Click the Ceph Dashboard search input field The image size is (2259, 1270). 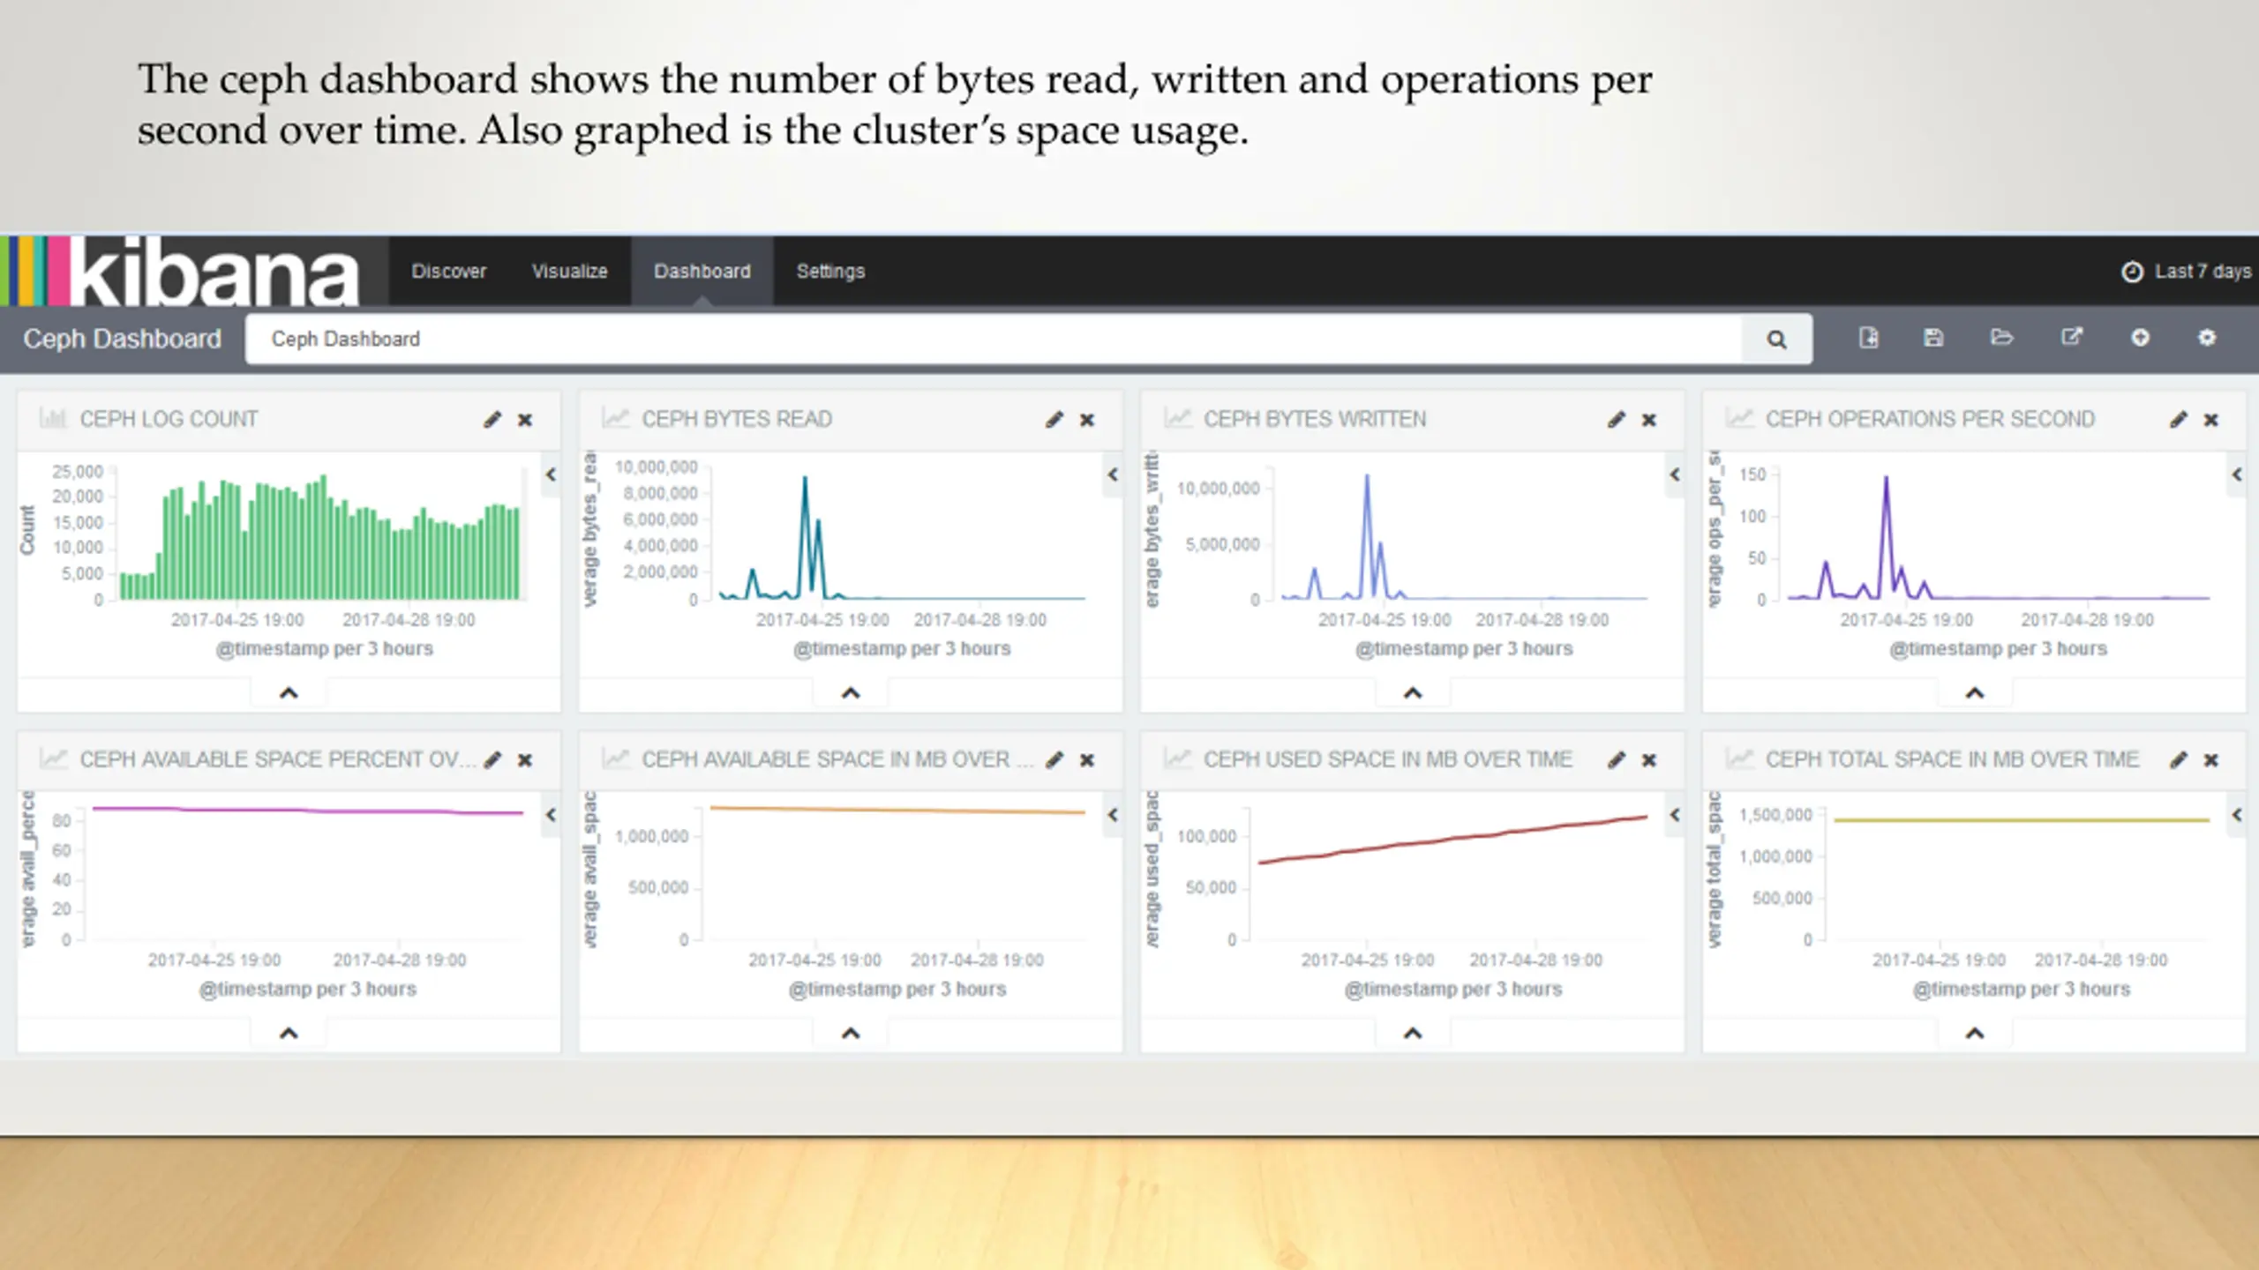click(x=993, y=339)
